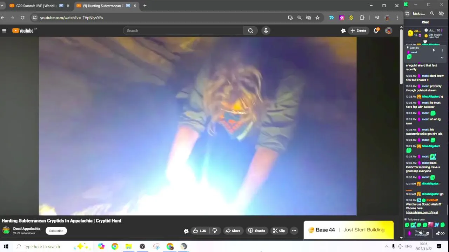
Task: Open the blerp.com/x/mcst link
Action: tap(422, 212)
